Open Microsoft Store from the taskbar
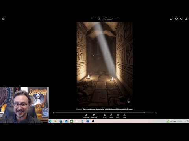Screen dimensions: 189x141 pyautogui.click(x=61, y=121)
